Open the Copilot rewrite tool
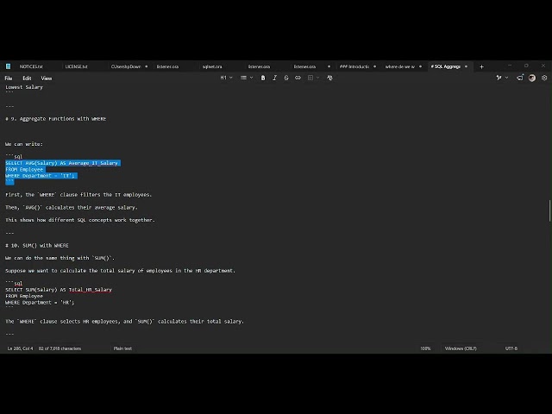 pos(499,78)
